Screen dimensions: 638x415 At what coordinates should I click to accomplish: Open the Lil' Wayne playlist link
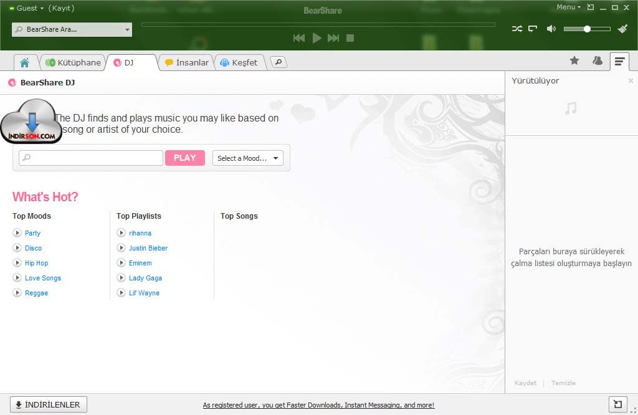click(x=144, y=293)
